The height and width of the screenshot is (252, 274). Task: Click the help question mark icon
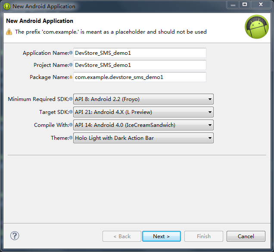point(15,236)
